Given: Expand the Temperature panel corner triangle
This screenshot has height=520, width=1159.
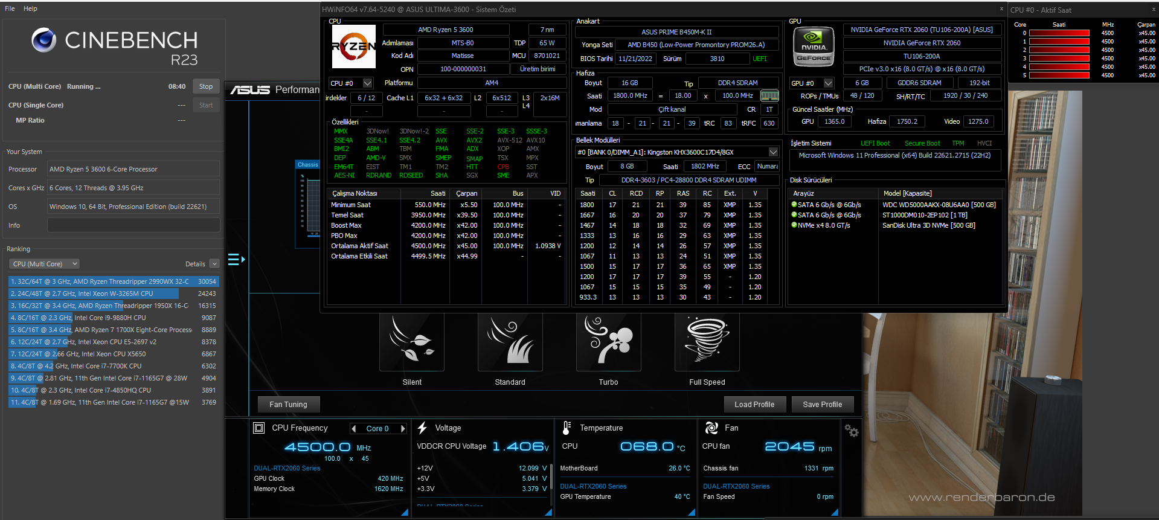Looking at the screenshot, I should tap(692, 512).
